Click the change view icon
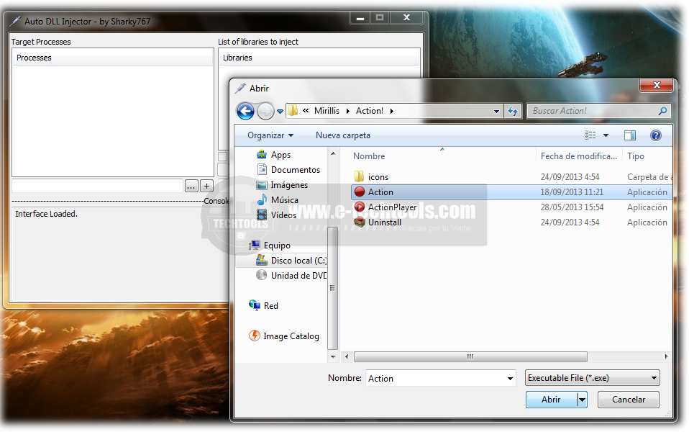 (590, 135)
